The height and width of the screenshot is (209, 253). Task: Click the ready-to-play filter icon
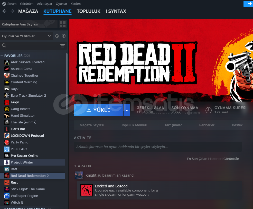(x=64, y=36)
